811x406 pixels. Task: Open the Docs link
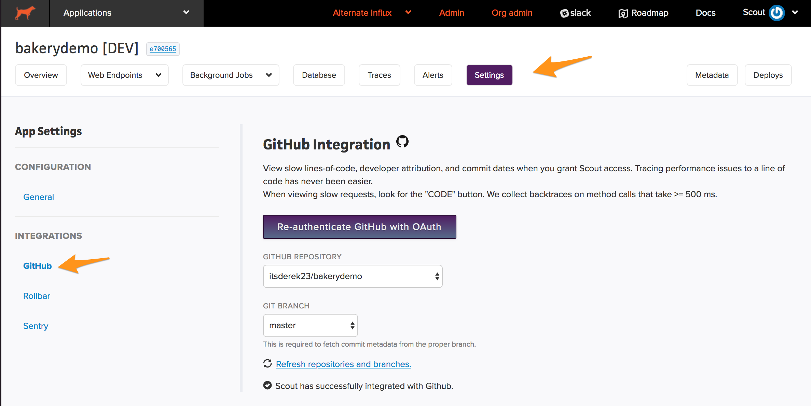[705, 13]
